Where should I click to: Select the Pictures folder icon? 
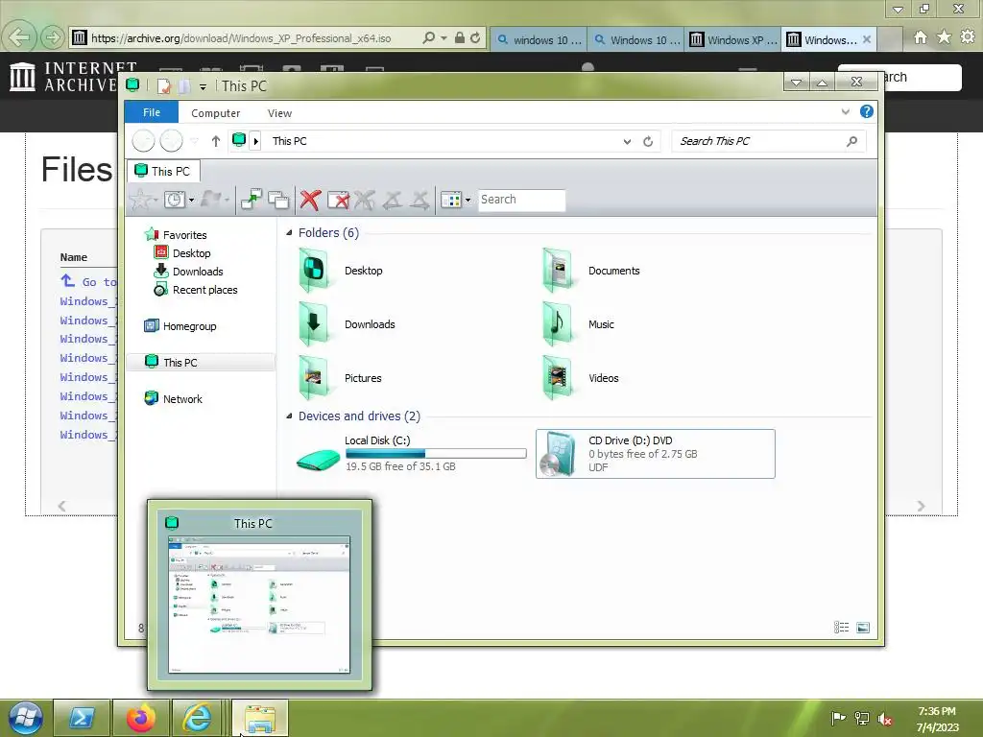(x=314, y=378)
